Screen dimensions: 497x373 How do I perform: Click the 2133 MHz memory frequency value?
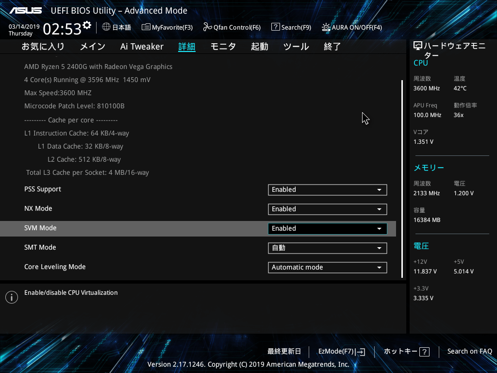pos(427,193)
